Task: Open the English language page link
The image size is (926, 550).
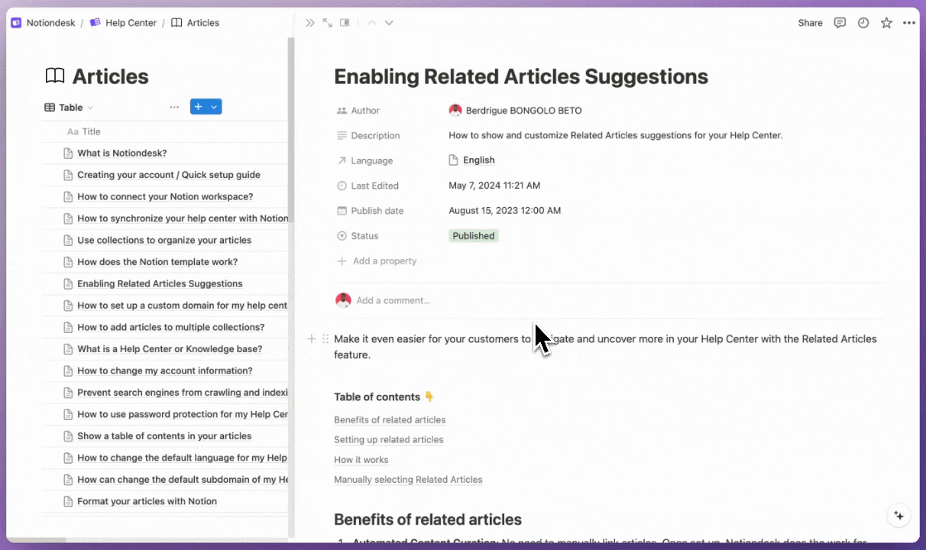Action: [479, 160]
